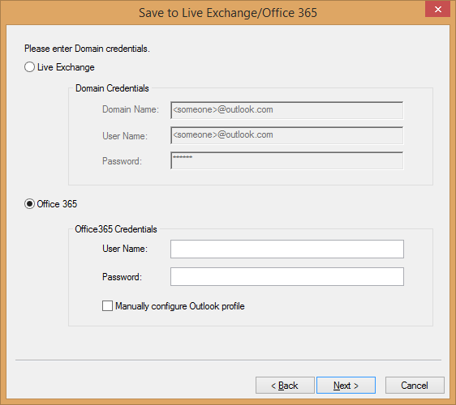
Task: Focus the Office365 Password field
Action: [x=287, y=277]
